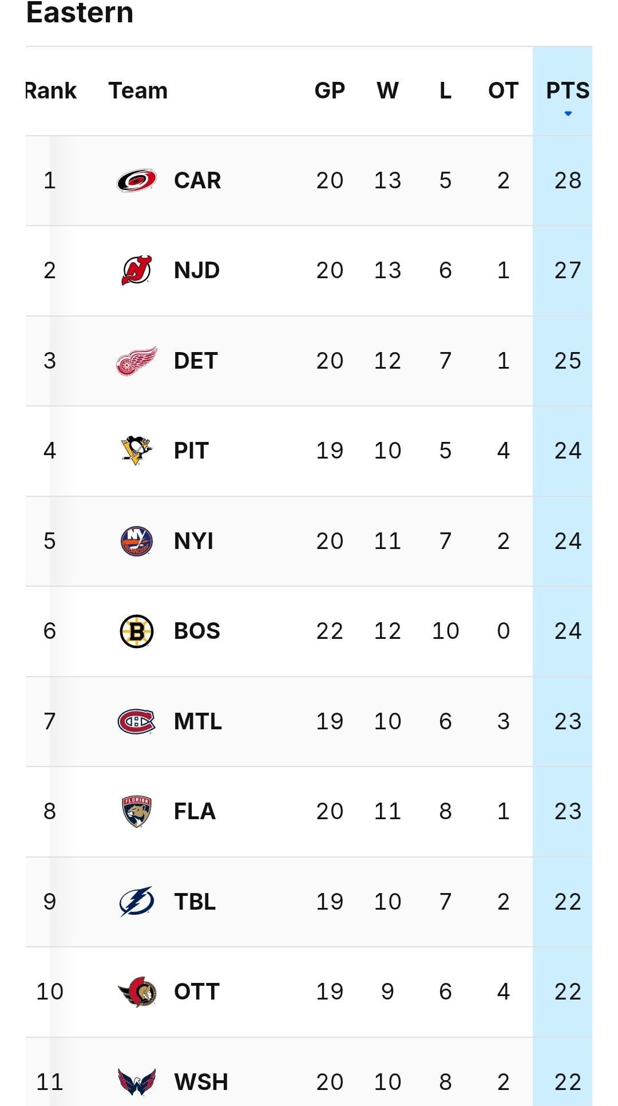Click the Washington Capitals logo

tap(137, 1081)
